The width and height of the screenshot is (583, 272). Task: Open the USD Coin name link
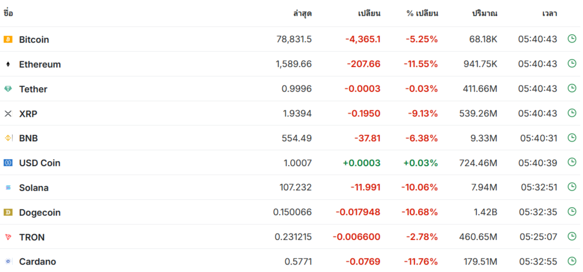click(39, 163)
